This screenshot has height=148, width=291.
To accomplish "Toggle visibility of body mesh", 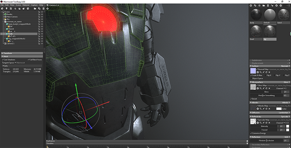I will point(42,34).
